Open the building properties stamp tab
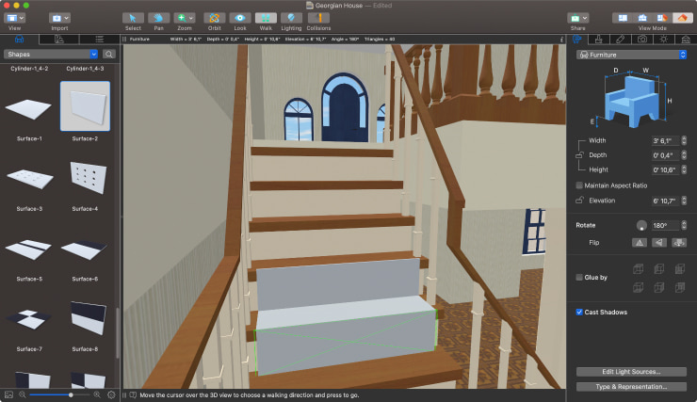Screen dimensions: 697x402 599,40
